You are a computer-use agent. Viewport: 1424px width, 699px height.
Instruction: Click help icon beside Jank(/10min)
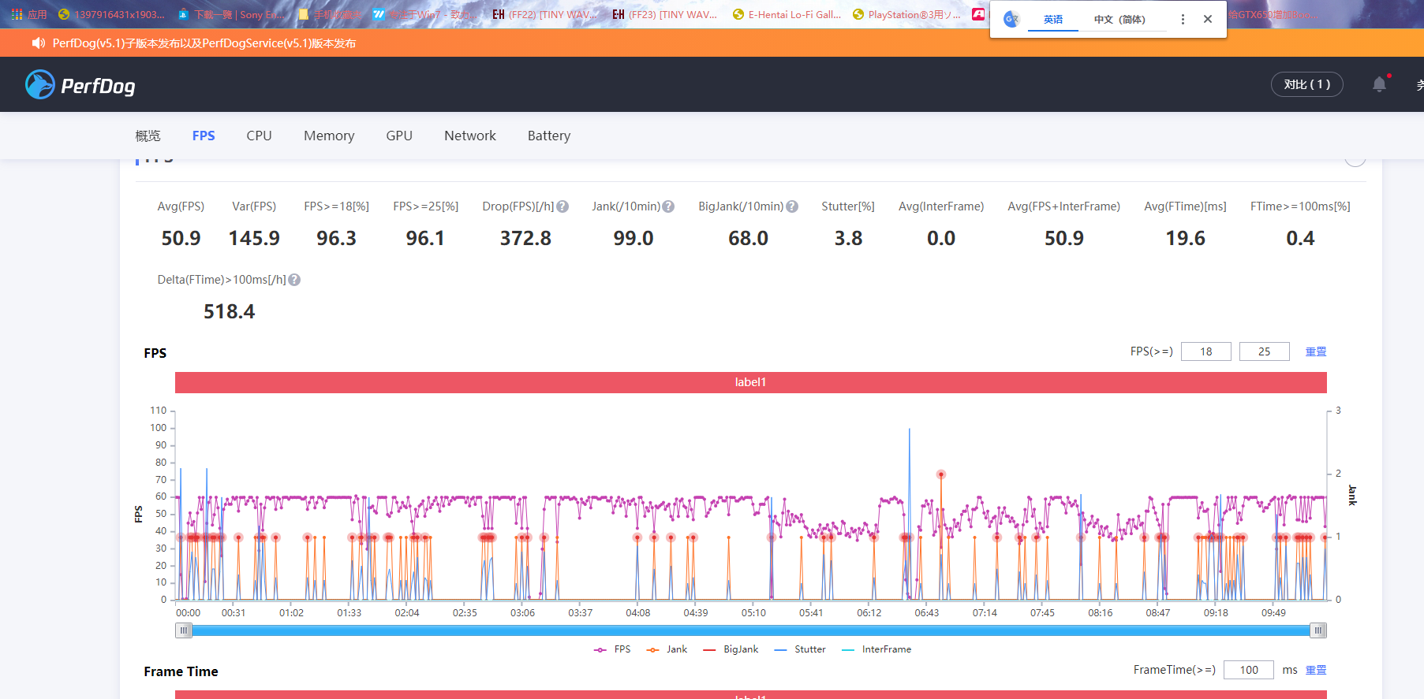668,206
